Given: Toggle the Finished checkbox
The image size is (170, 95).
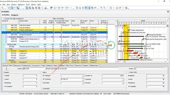Looking at the screenshot, I should [x=44, y=79].
